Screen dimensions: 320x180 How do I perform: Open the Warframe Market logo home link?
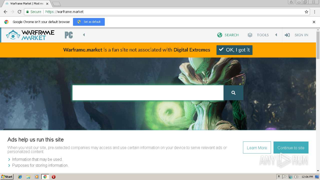[30, 35]
